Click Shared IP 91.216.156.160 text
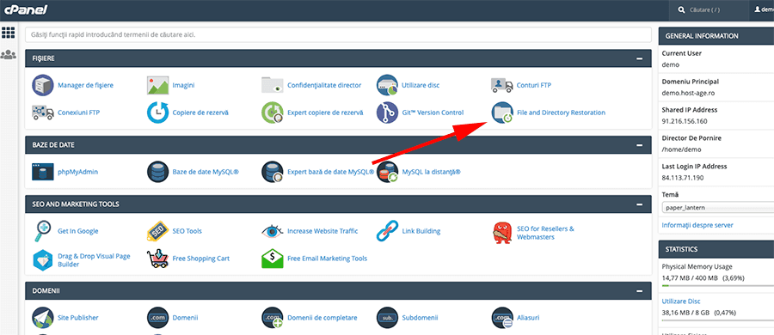The height and width of the screenshot is (335, 774). coord(685,121)
